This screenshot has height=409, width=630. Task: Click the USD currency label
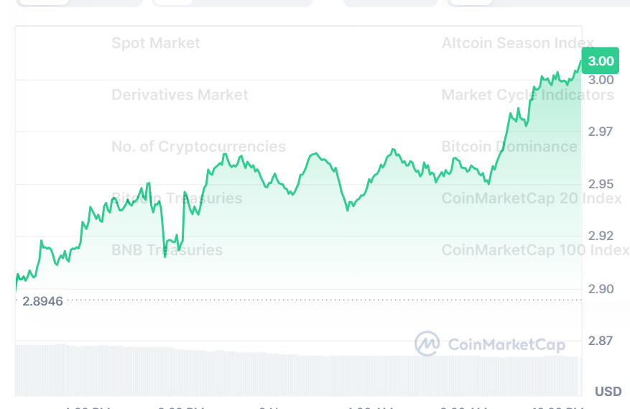coord(608,392)
